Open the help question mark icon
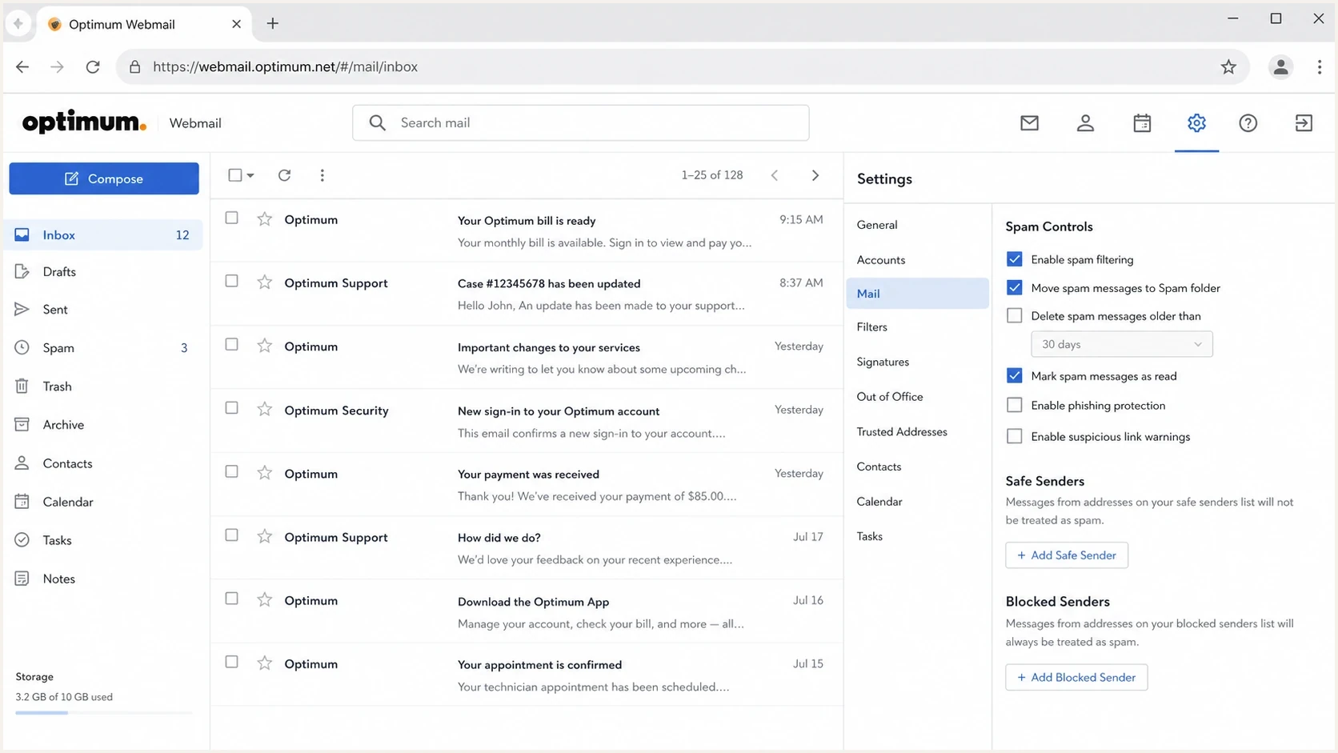The image size is (1338, 753). [x=1248, y=122]
